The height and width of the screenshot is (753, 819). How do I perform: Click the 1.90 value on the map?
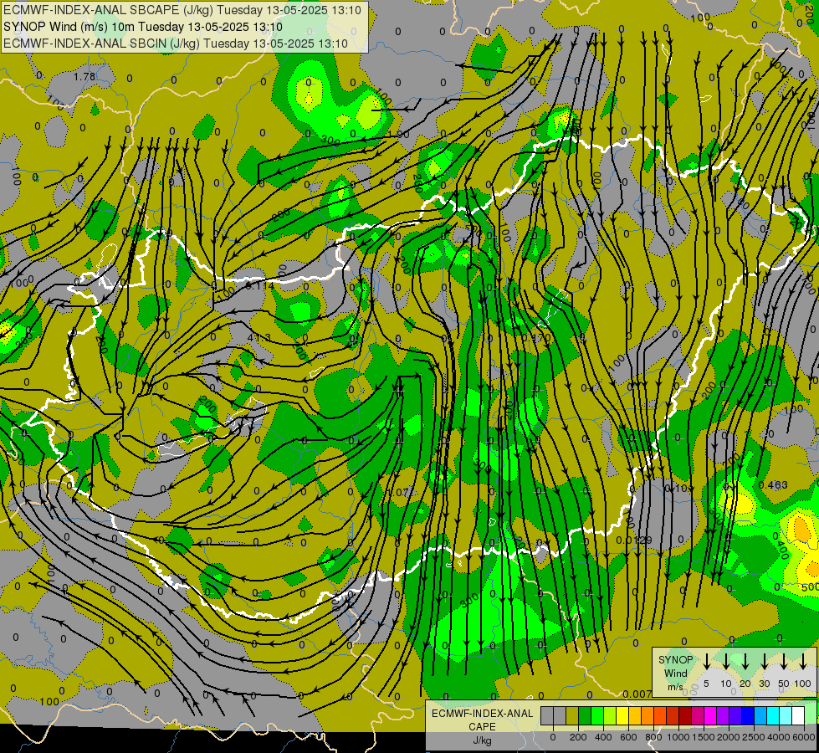tap(399, 135)
